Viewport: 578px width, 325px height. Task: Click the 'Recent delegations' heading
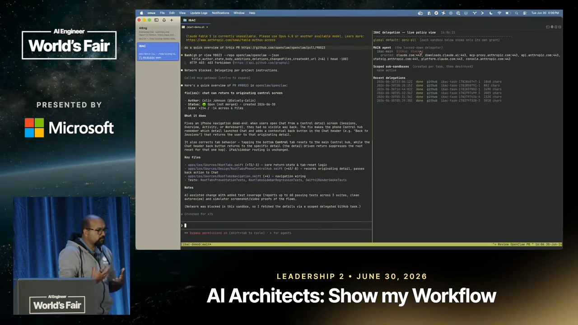pos(389,78)
